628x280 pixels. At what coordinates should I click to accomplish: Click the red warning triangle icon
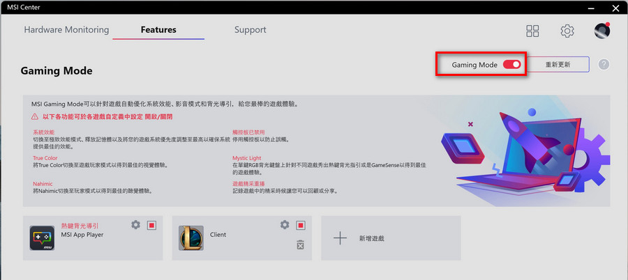(x=36, y=117)
